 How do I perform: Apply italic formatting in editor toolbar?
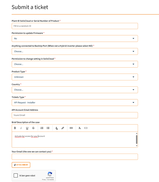(21, 128)
